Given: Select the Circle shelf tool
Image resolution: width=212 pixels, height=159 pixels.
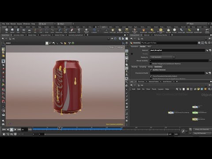Looking at the screenshot, I should 46,30.
